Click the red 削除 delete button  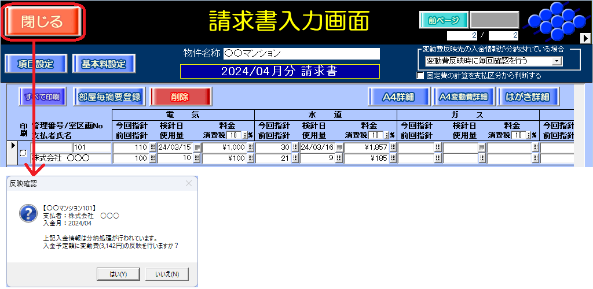[x=181, y=97]
